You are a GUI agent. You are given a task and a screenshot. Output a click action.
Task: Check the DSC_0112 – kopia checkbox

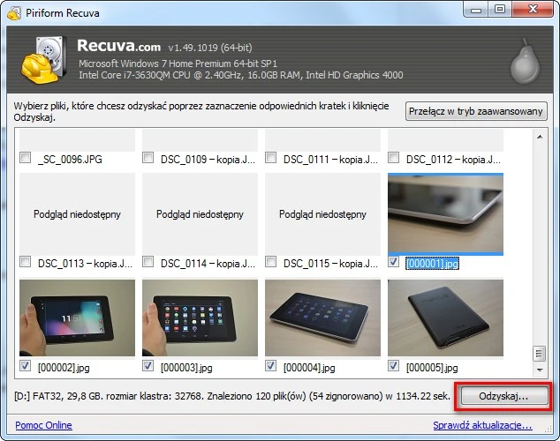coord(394,157)
